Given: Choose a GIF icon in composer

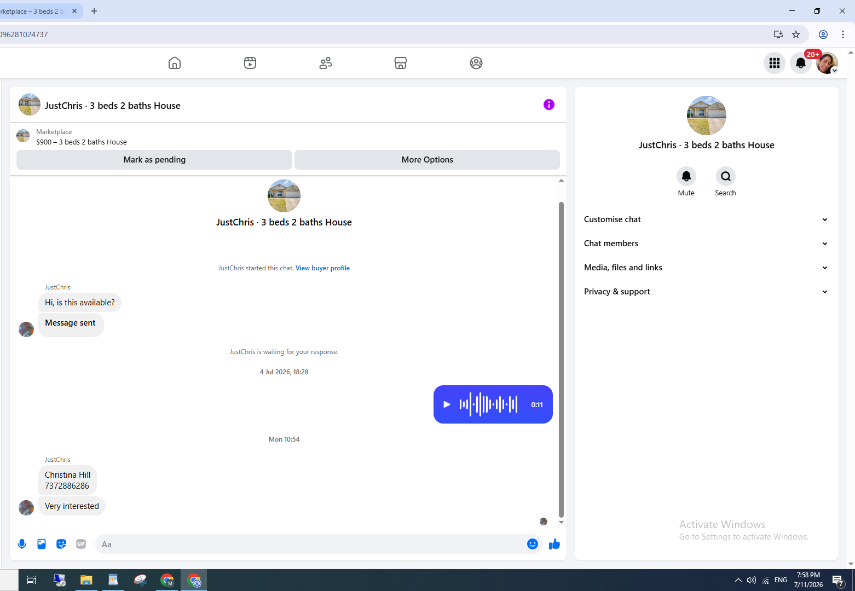Looking at the screenshot, I should (81, 544).
